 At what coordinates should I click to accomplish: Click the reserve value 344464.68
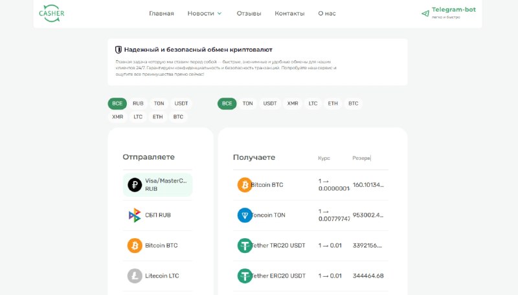point(368,276)
